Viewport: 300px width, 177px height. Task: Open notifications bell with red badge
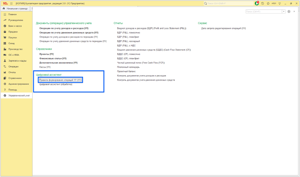(x=257, y=3)
